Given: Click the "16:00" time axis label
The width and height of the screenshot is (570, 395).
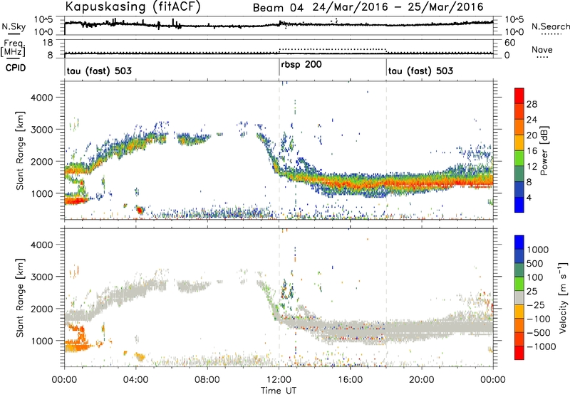Looking at the screenshot, I should [350, 380].
